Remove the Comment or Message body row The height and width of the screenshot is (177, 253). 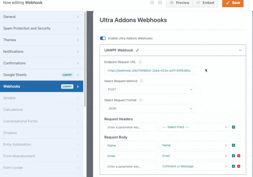(239, 166)
